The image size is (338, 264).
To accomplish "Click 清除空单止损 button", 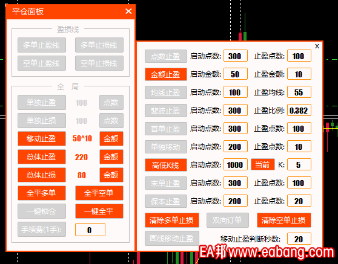I will [284, 220].
